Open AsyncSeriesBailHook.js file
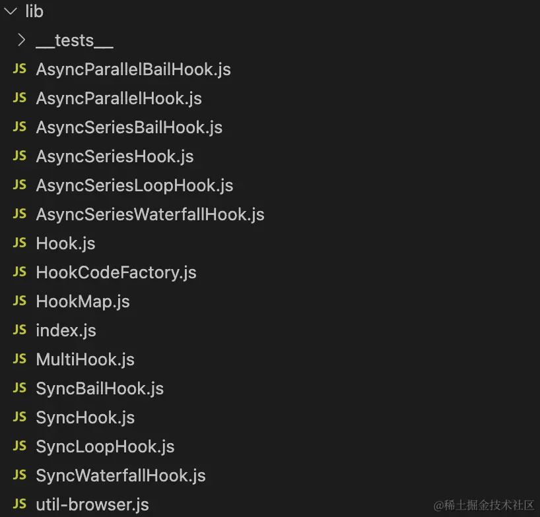 129,127
